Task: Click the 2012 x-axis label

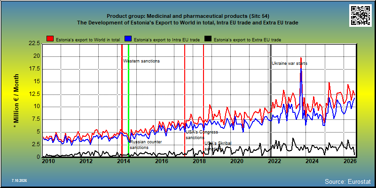Action: pos(86,161)
